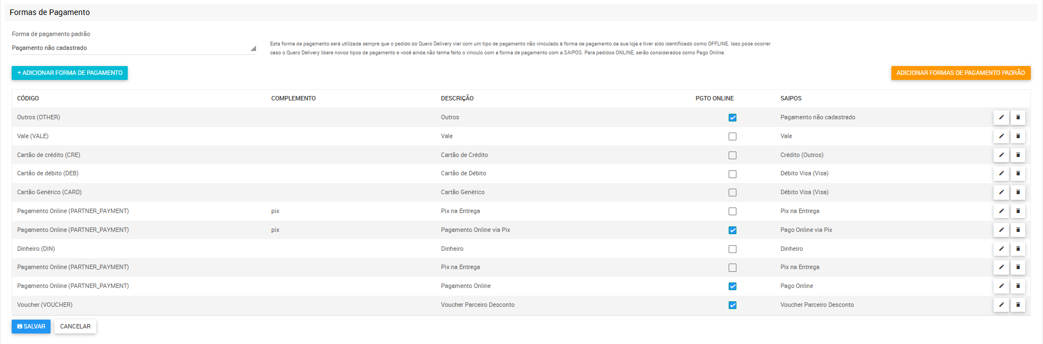Edit the Voucher (VOUCHER) payment row
Viewport: 1043px width, 344px height.
(x=1001, y=305)
